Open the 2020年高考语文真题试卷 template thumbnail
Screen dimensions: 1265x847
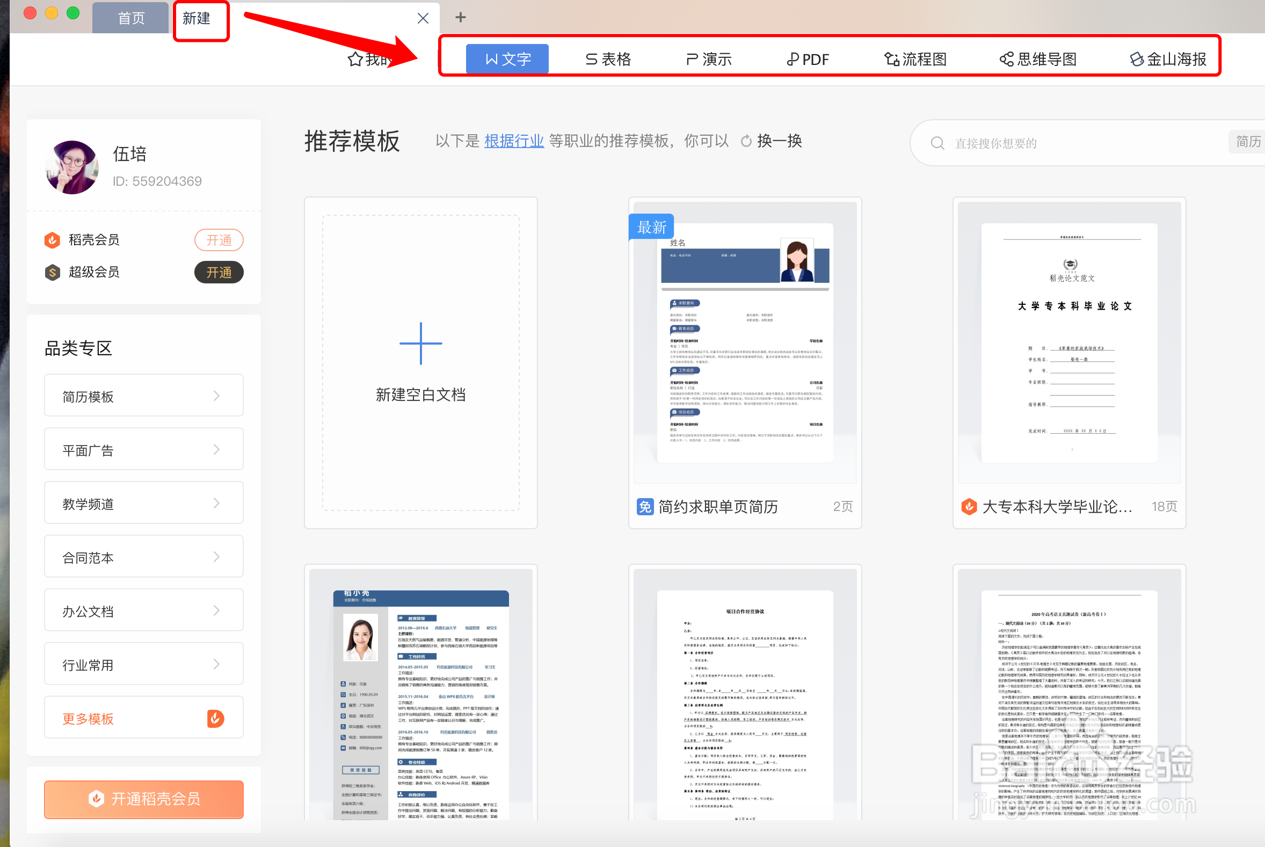point(1070,694)
